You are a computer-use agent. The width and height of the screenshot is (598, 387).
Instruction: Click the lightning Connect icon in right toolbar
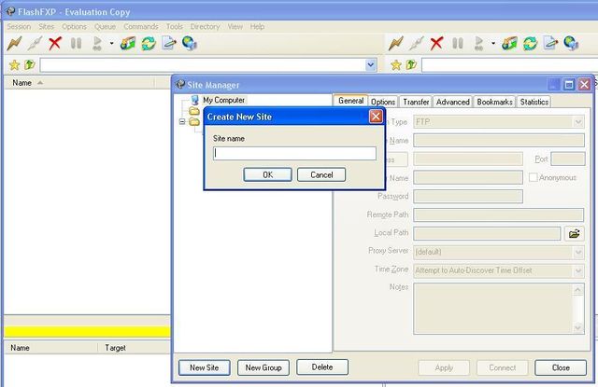tap(395, 43)
